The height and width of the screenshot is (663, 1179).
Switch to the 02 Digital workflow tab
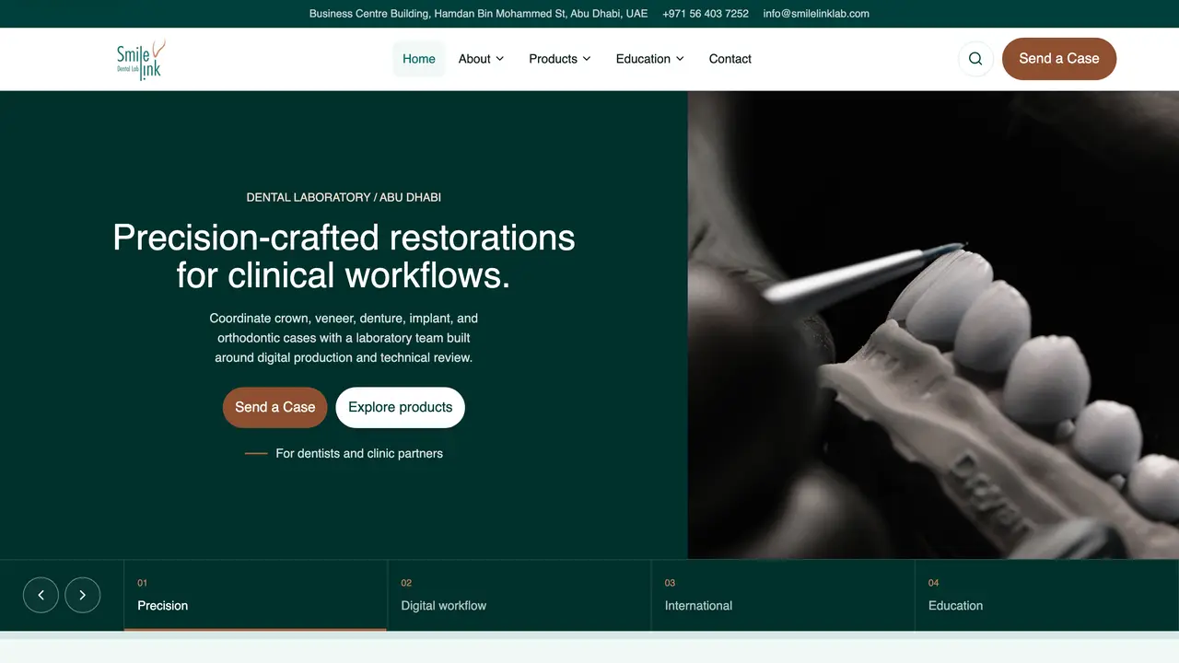coord(519,595)
